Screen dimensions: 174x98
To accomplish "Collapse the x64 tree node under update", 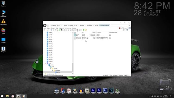I will pos(49,67).
